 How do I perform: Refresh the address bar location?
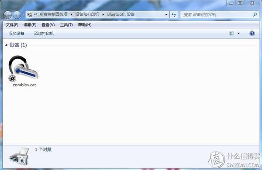[x=174, y=15]
